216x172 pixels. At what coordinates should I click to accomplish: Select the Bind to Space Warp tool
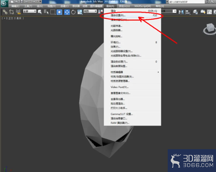click(x=18, y=12)
